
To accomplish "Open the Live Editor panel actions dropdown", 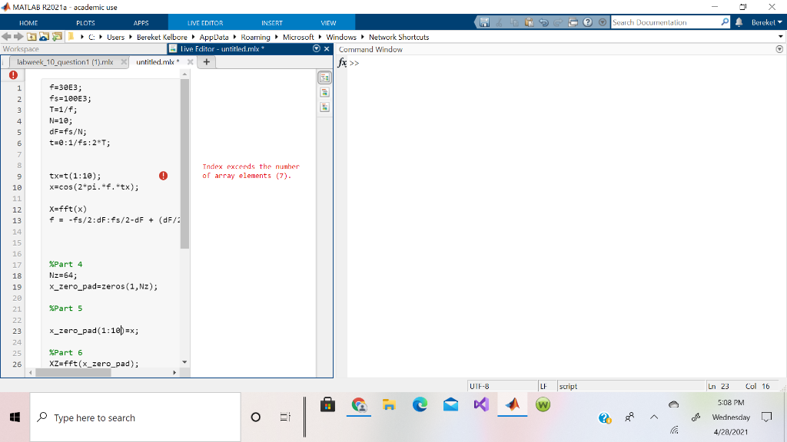I will point(315,48).
